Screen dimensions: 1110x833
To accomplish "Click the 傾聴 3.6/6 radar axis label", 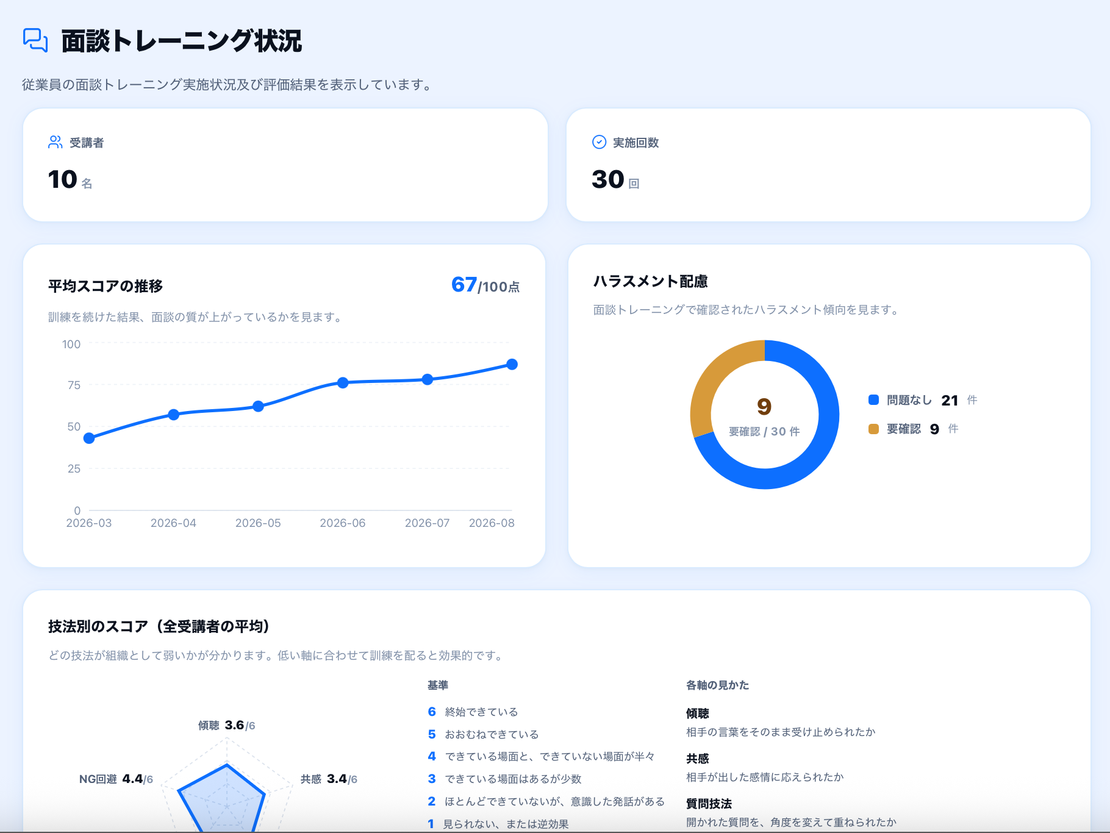I will [226, 725].
